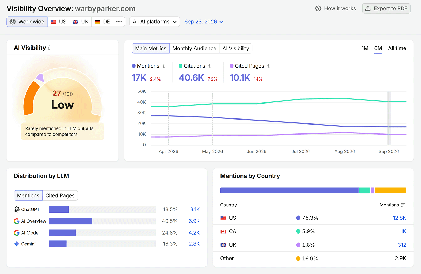This screenshot has height=274, width=421.
Task: Click the Google icon beside AI Mode
Action: click(x=17, y=233)
